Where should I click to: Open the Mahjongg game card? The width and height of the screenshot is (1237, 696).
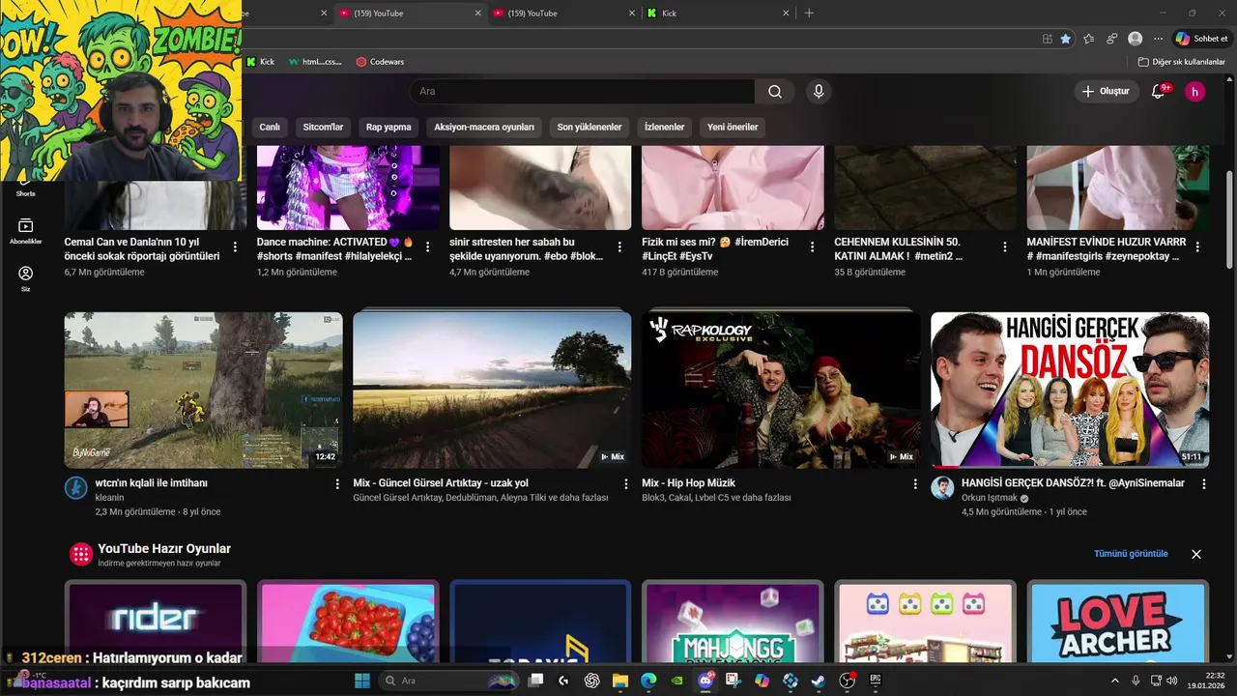tap(733, 623)
